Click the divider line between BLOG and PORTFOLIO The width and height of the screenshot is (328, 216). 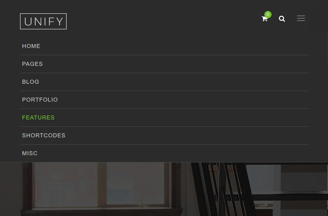[164, 91]
